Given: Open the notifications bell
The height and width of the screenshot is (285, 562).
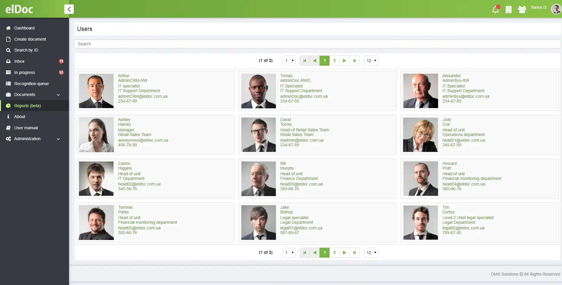Looking at the screenshot, I should tap(496, 9).
